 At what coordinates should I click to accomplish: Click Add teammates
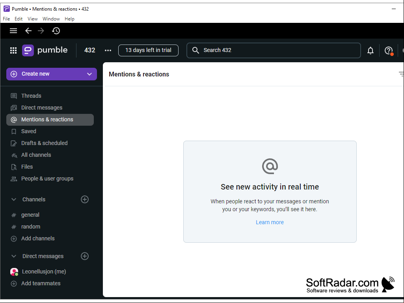(x=50, y=283)
